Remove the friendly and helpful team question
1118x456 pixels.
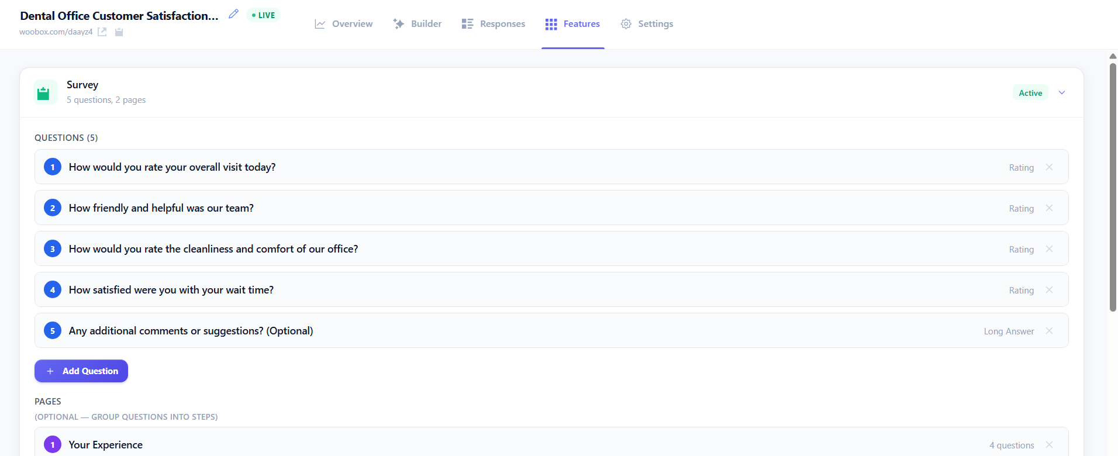1049,208
